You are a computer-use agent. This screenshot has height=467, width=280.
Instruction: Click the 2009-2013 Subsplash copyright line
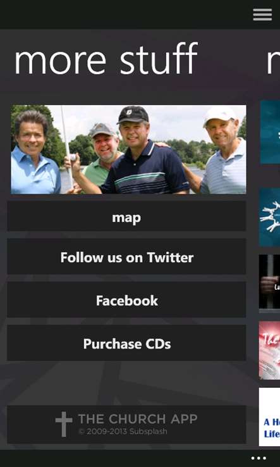pos(123,432)
